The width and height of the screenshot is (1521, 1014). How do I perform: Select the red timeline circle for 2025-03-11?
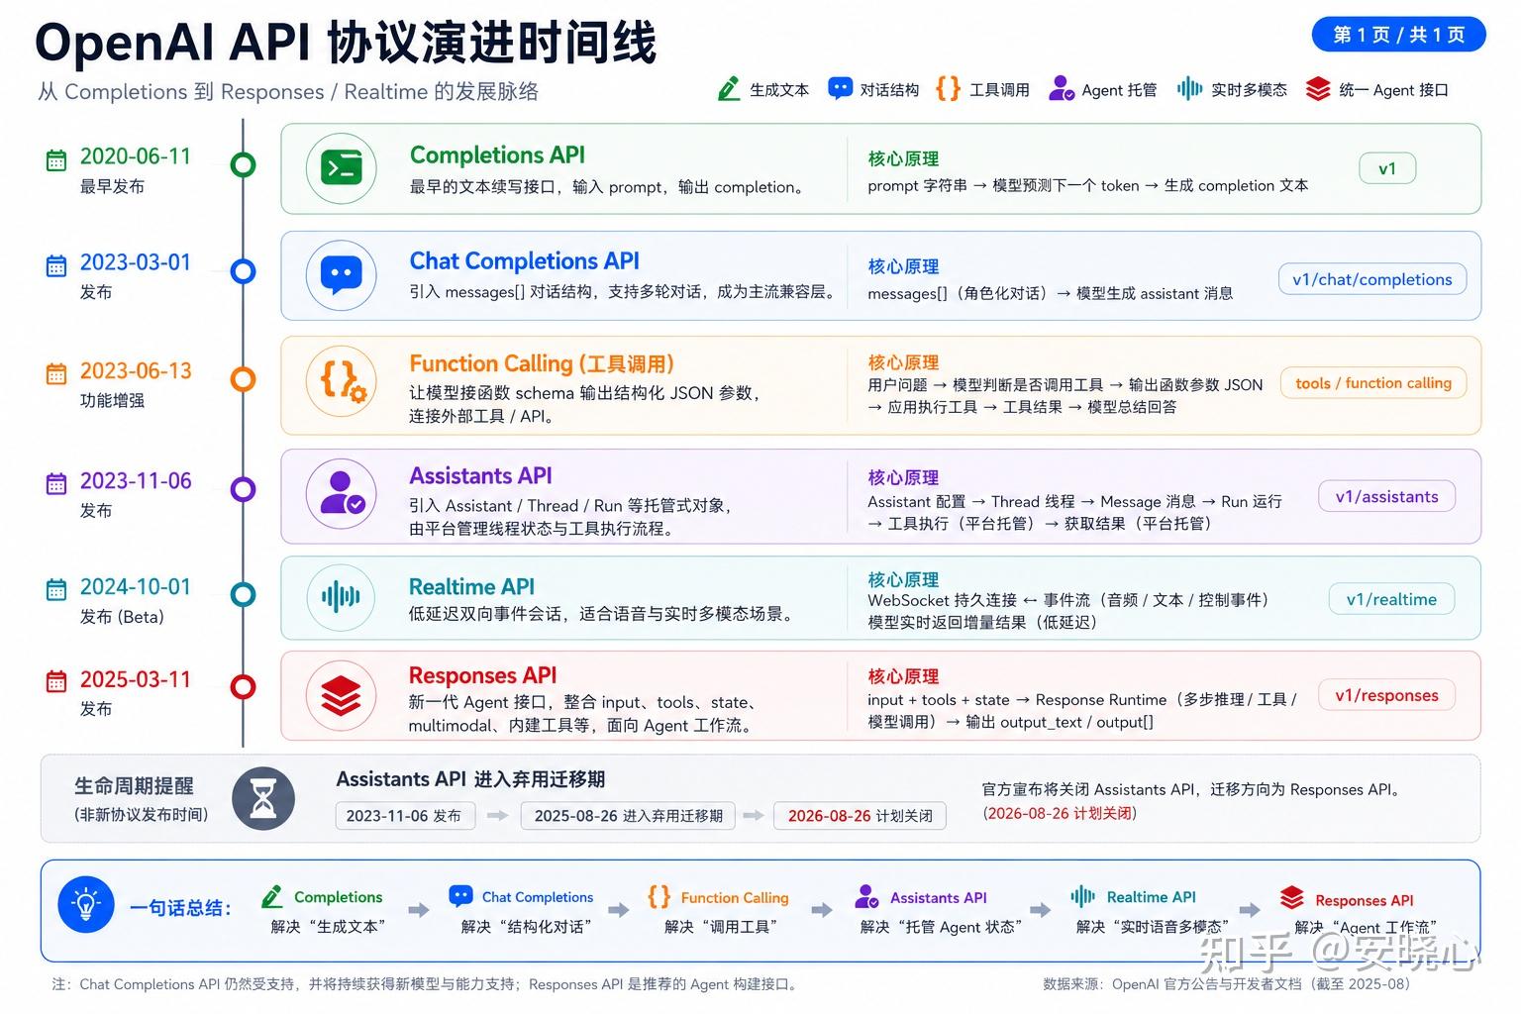coord(243,686)
